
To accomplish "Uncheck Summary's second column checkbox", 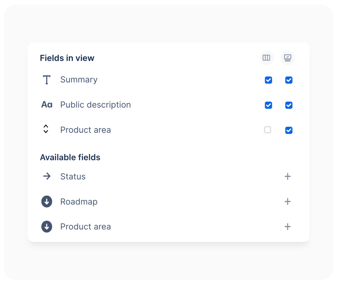I will click(289, 80).
